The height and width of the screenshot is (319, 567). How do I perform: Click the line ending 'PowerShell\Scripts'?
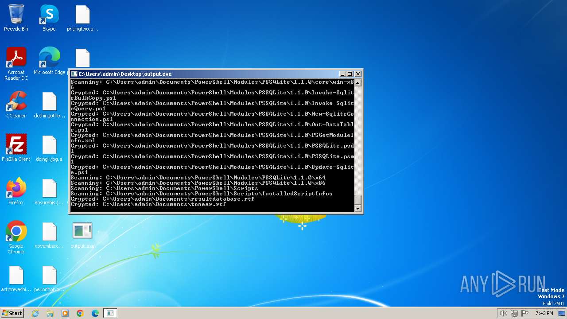click(164, 188)
